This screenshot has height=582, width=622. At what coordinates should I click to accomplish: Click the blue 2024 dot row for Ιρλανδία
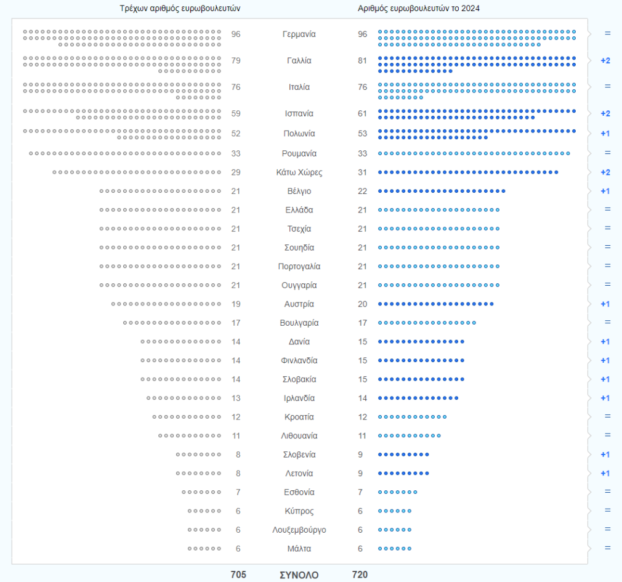coord(418,398)
